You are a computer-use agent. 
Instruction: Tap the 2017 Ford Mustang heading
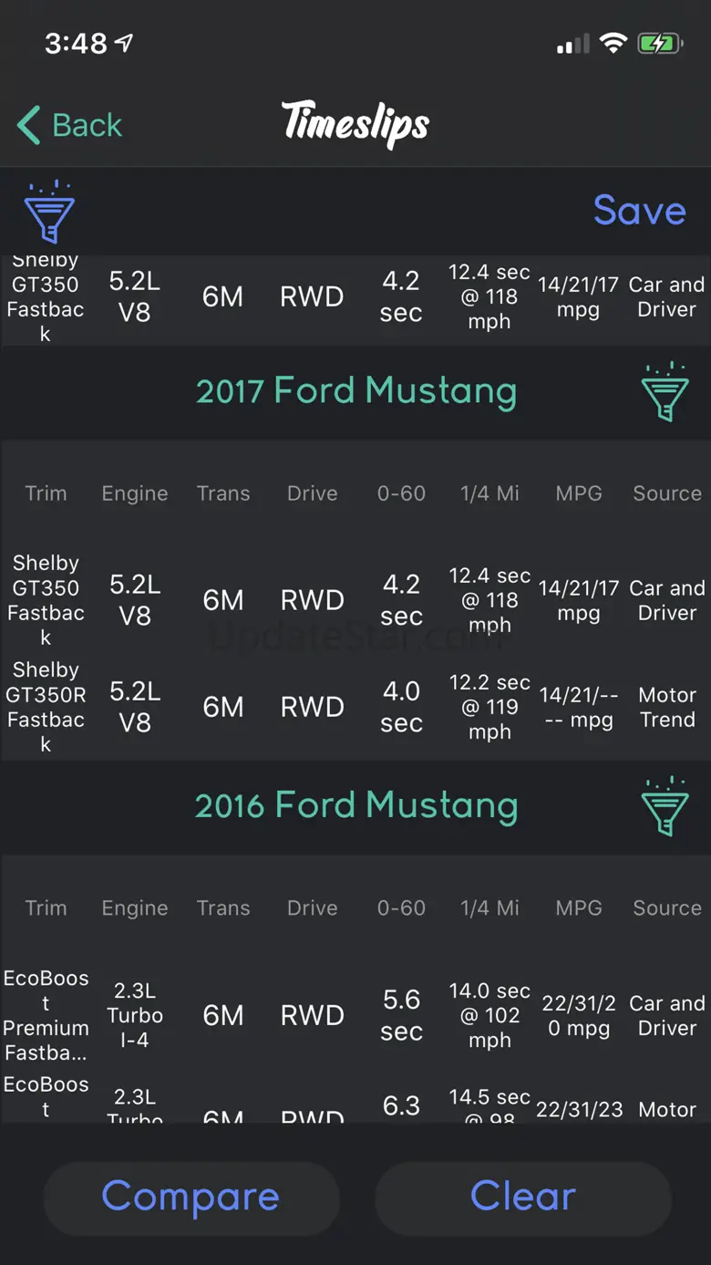click(356, 391)
